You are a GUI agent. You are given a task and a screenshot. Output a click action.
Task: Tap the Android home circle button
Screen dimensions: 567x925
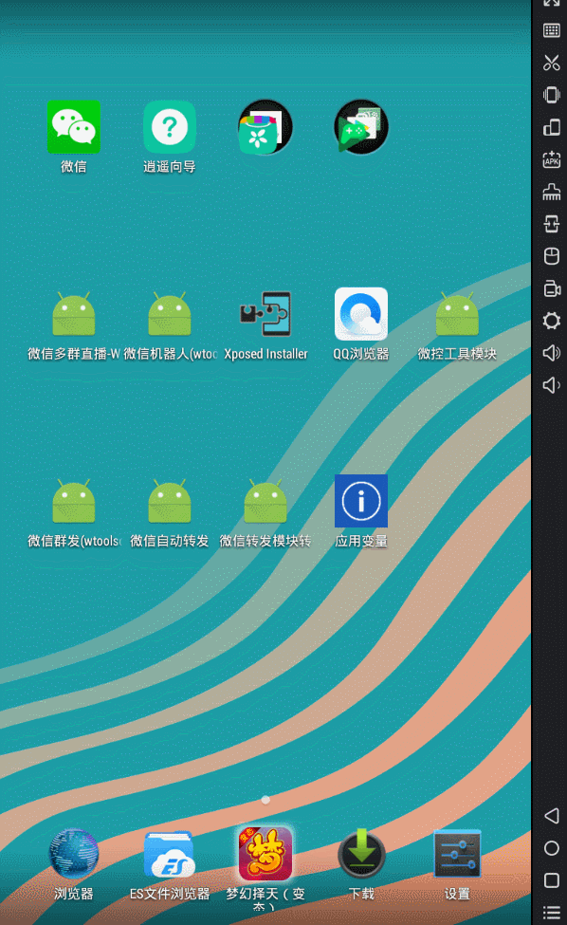click(552, 848)
